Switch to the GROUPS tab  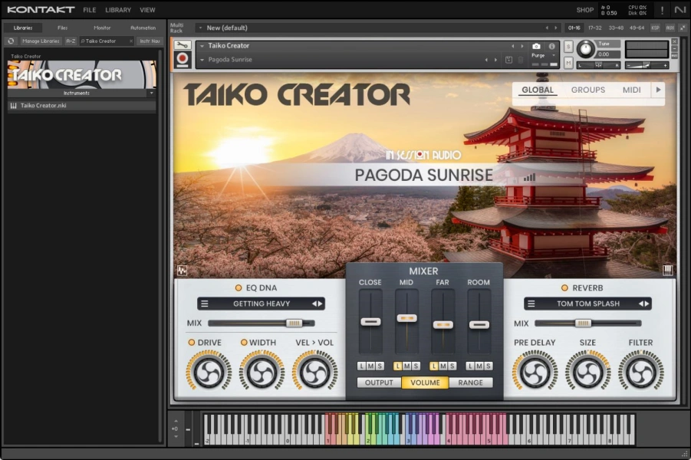(588, 90)
